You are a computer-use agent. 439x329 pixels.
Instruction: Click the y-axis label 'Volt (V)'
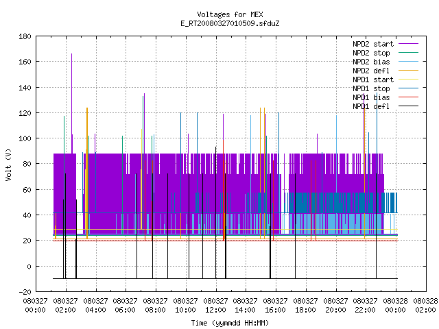click(x=8, y=164)
